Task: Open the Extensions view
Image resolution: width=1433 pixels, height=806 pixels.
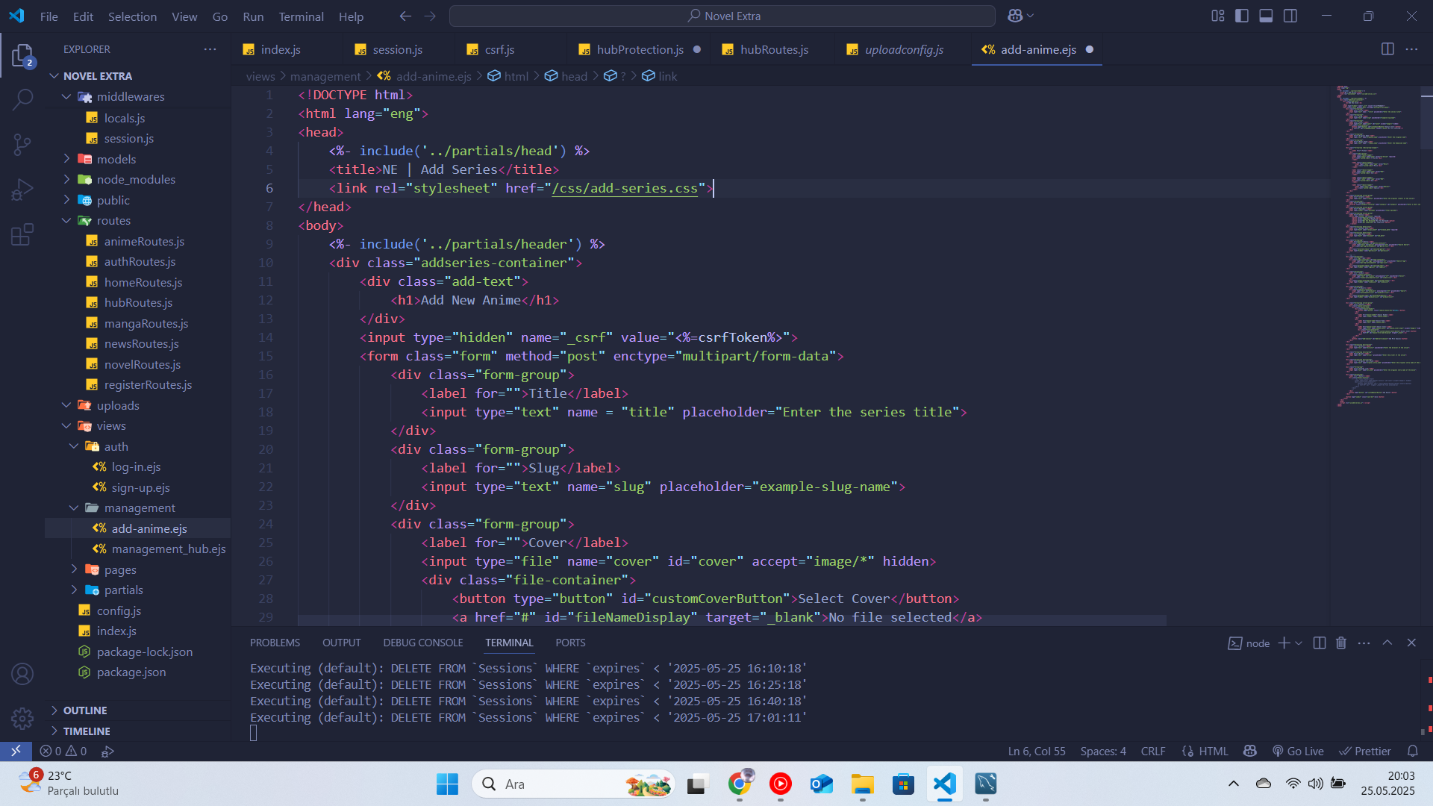Action: pos(22,234)
